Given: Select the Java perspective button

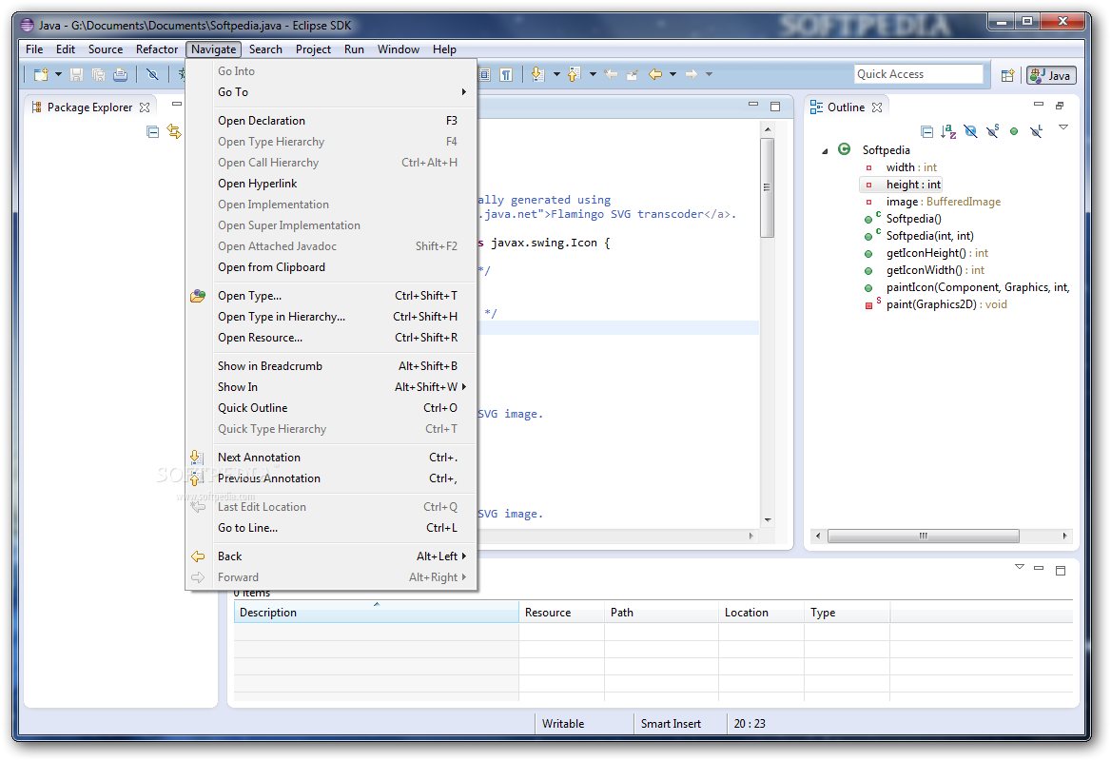Looking at the screenshot, I should pyautogui.click(x=1051, y=76).
